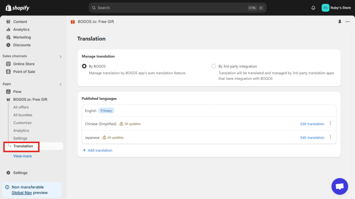Click the Flow app icon
The width and height of the screenshot is (355, 199).
click(x=9, y=92)
